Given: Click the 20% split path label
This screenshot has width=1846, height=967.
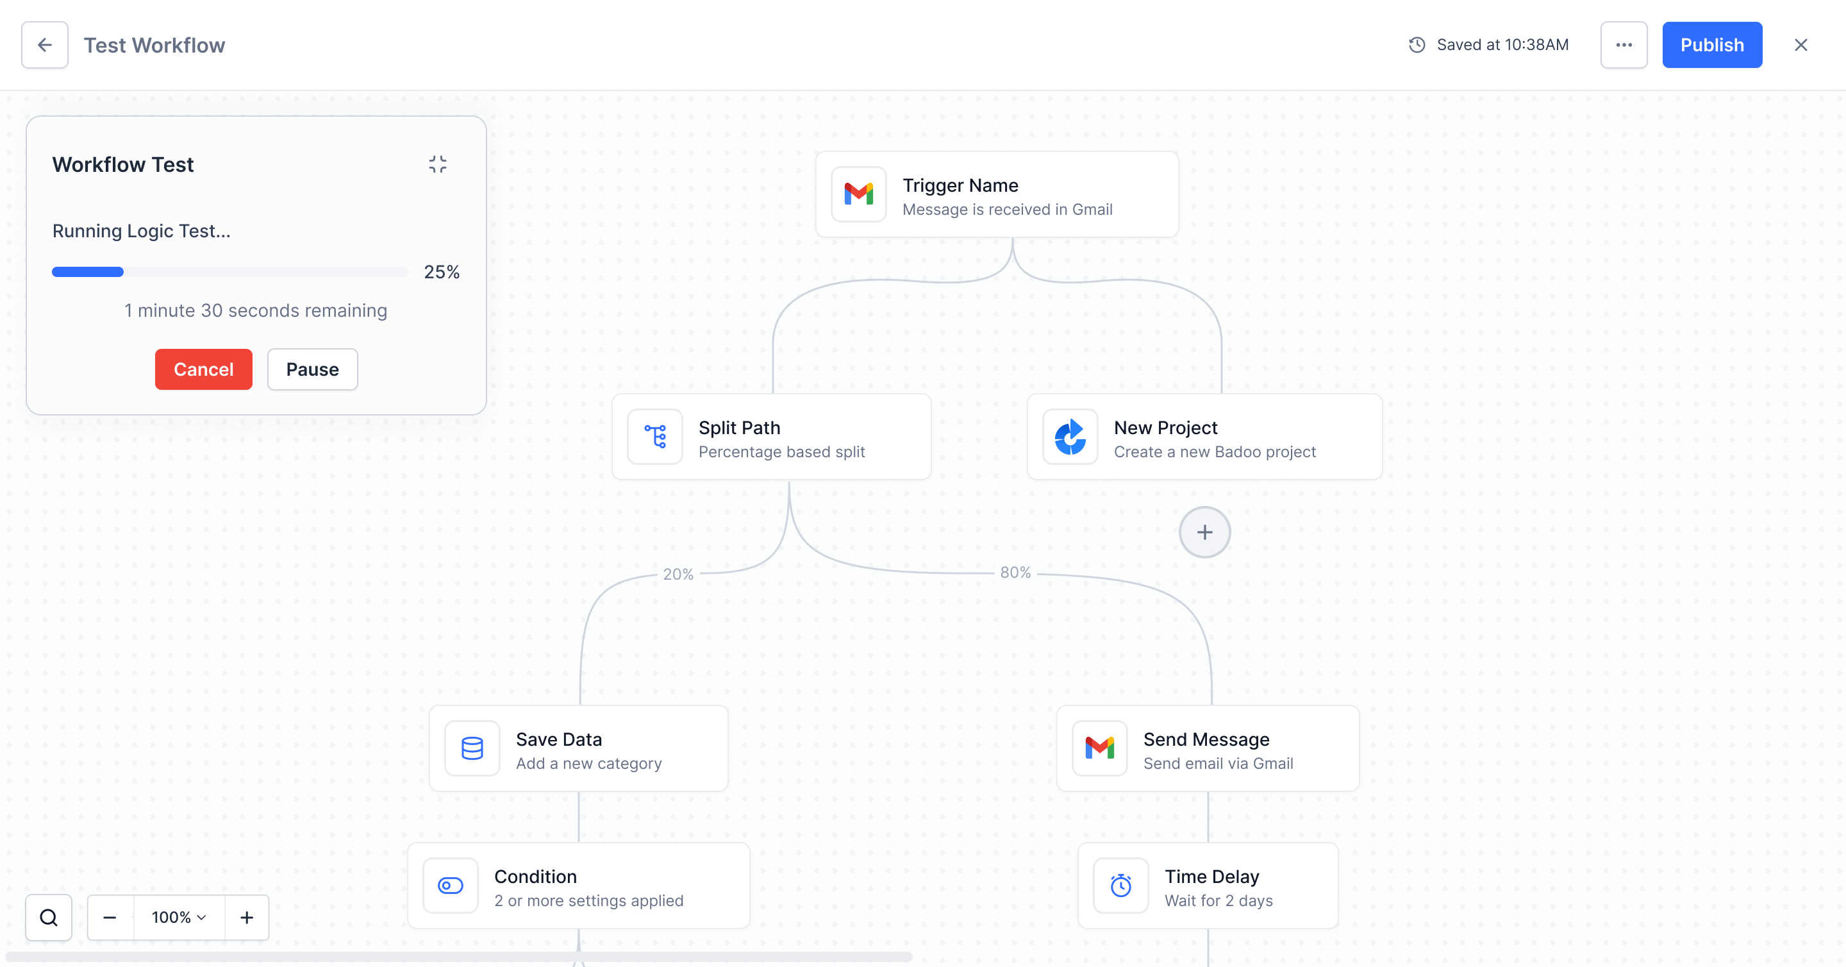Looking at the screenshot, I should [x=678, y=574].
